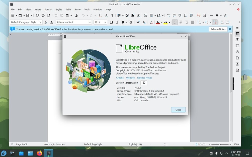Viewport: 252px width, 157px height.
Task: Expand the Highlighting Color dropdown arrow
Action: tap(170, 22)
